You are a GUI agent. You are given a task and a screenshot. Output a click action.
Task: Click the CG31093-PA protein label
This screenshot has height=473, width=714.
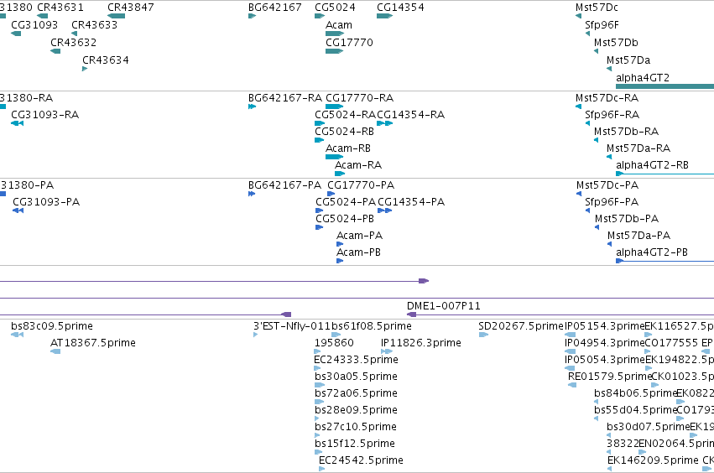pos(46,202)
